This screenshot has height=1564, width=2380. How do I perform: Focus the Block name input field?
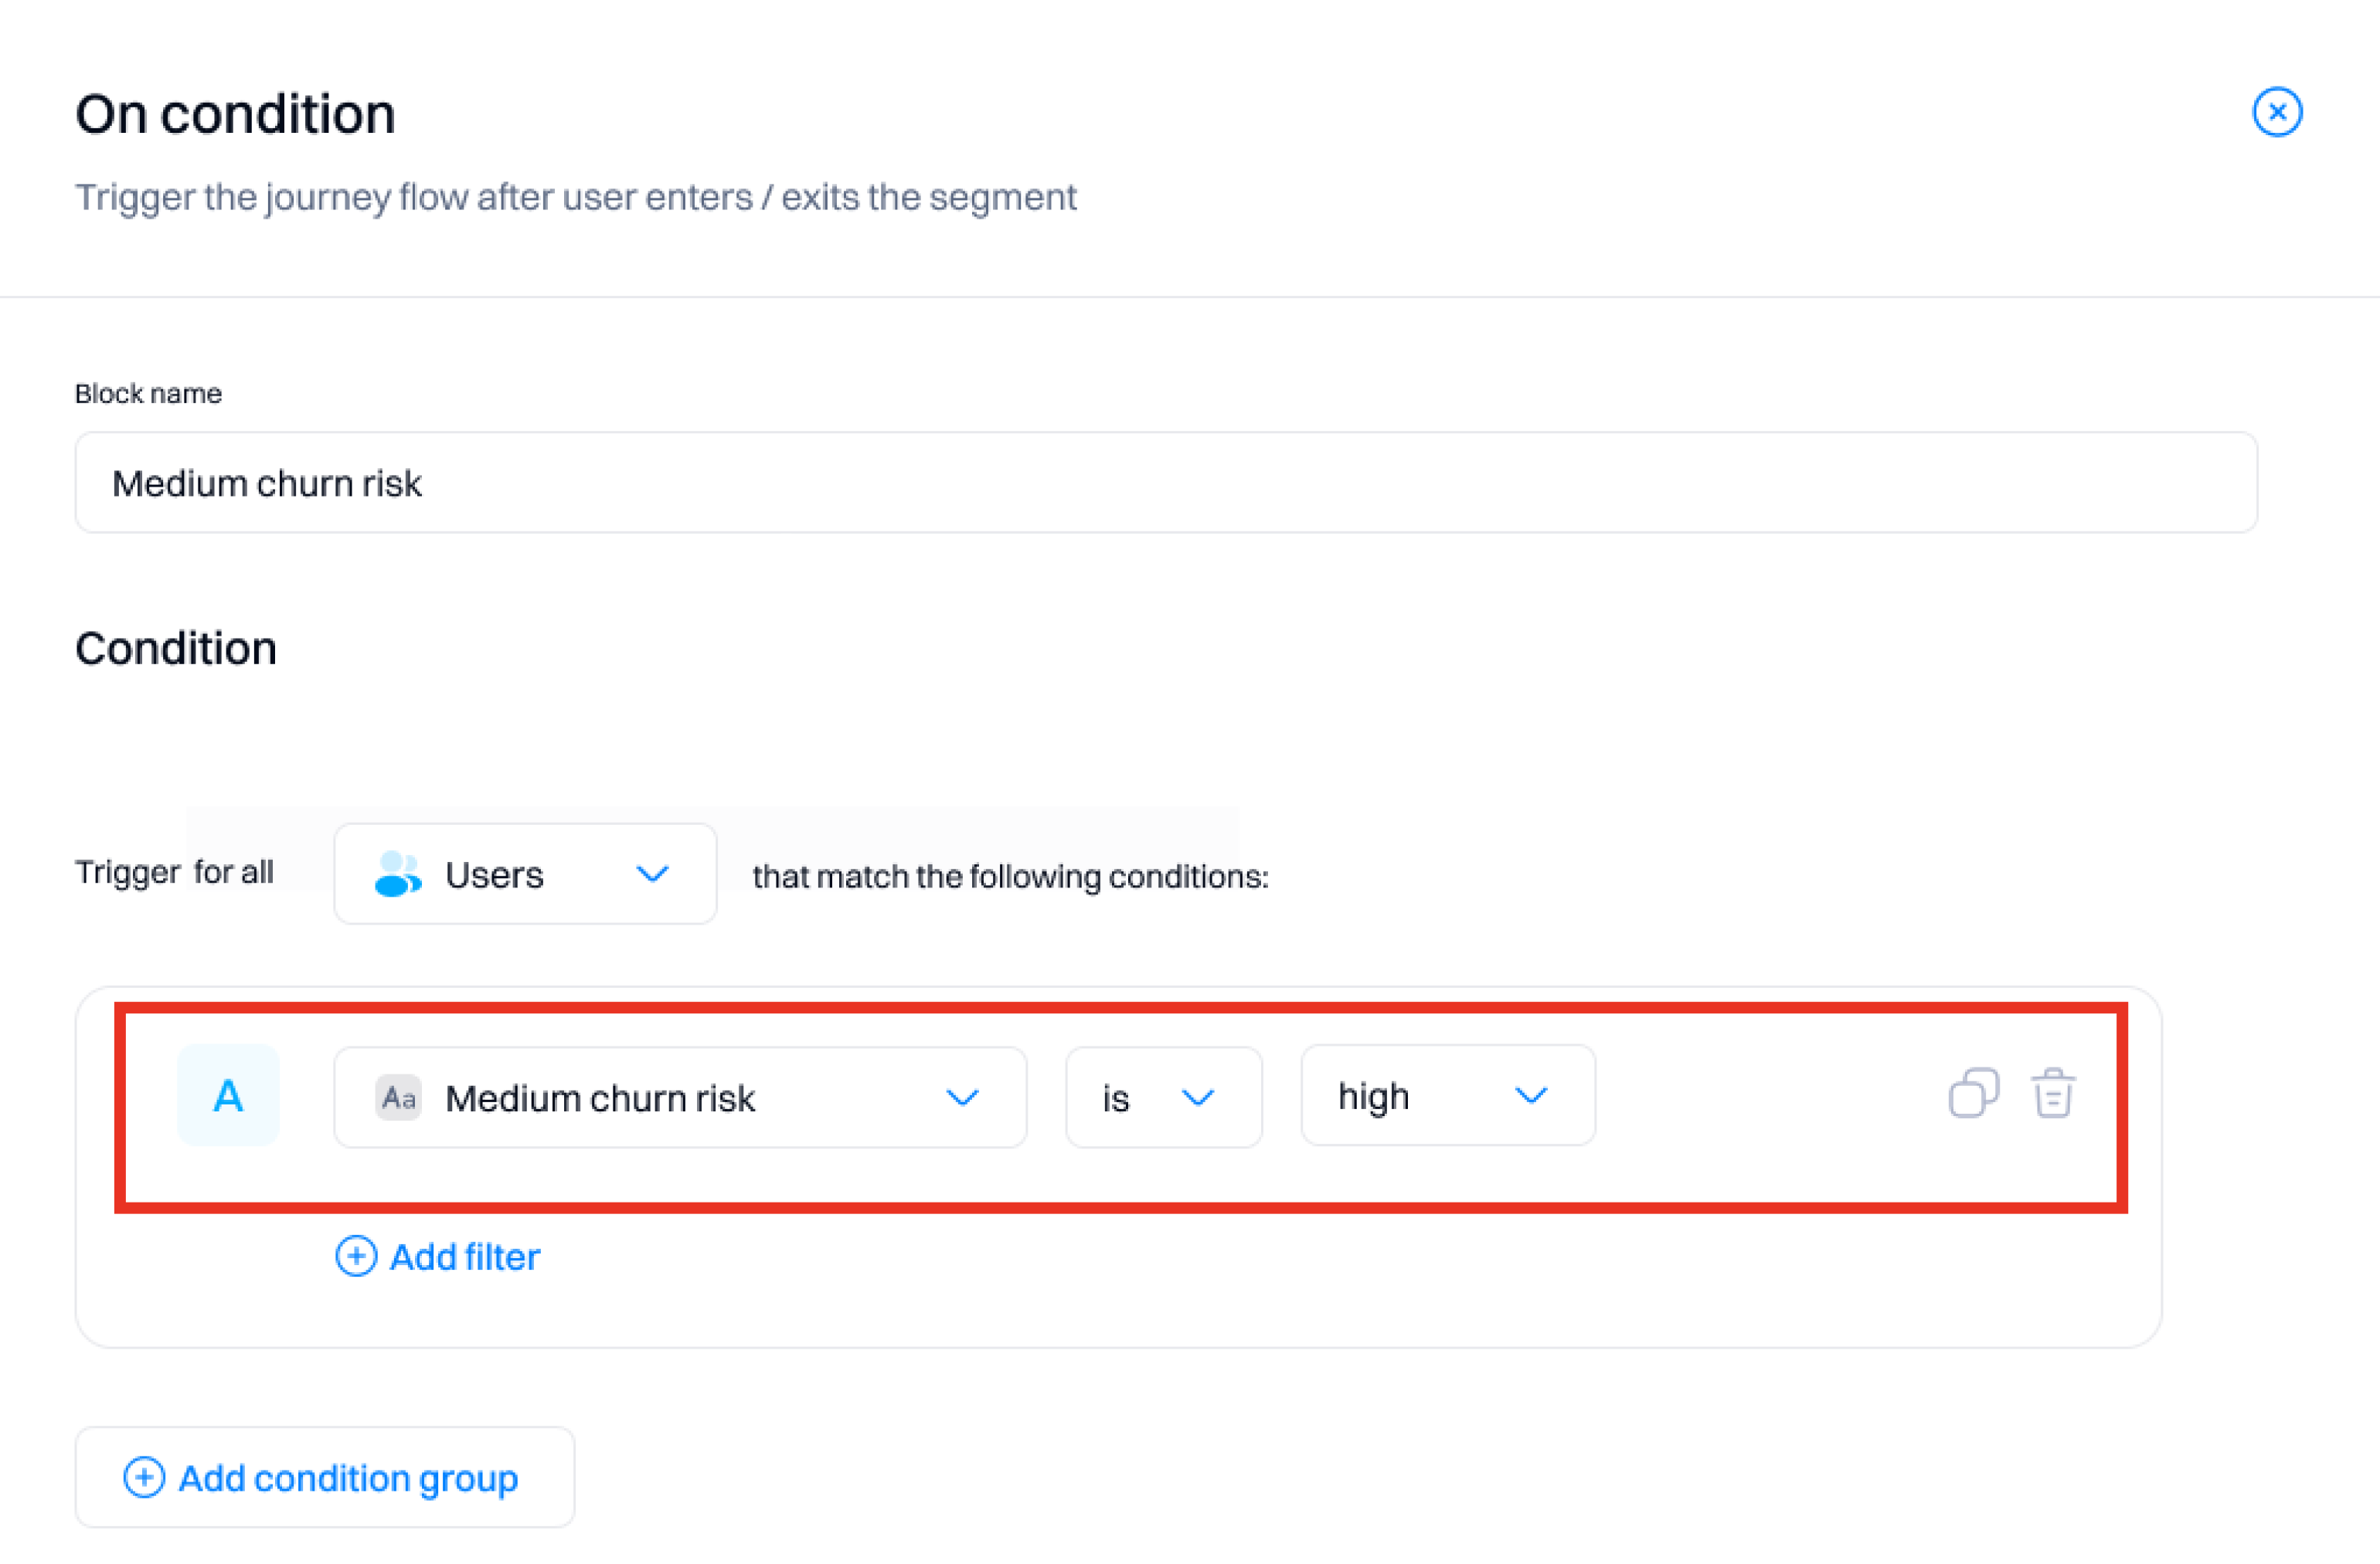click(x=1165, y=483)
